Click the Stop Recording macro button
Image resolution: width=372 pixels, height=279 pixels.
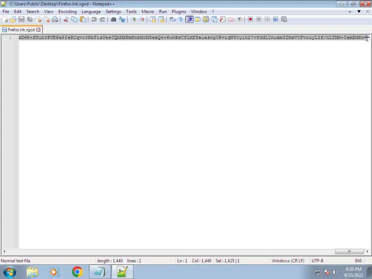(x=259, y=20)
